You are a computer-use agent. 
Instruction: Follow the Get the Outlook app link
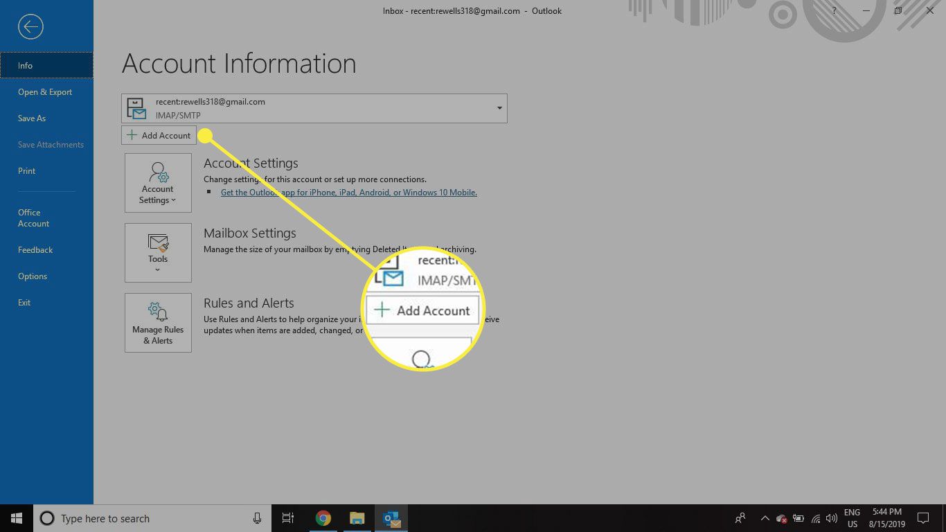(x=348, y=193)
